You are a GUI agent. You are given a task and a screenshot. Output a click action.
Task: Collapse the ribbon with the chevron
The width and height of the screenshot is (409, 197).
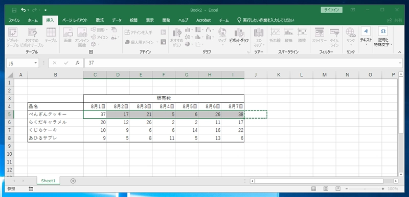(x=400, y=52)
